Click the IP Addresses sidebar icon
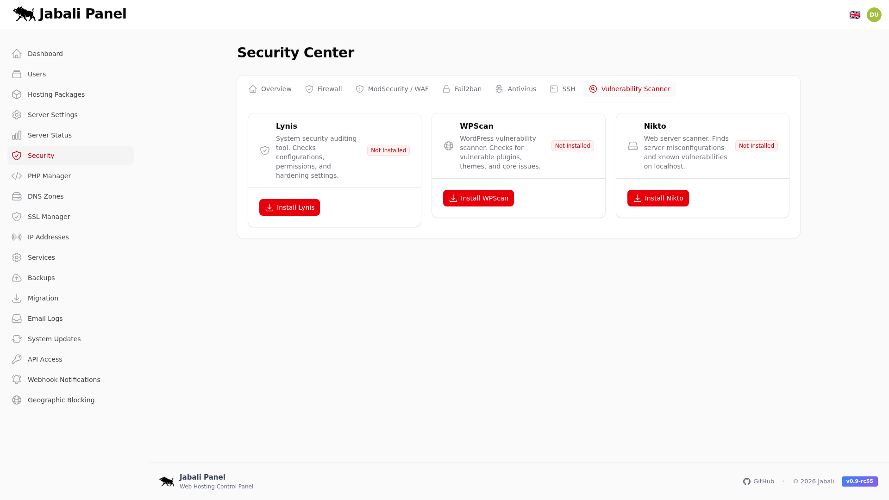Image resolution: width=889 pixels, height=500 pixels. [17, 237]
